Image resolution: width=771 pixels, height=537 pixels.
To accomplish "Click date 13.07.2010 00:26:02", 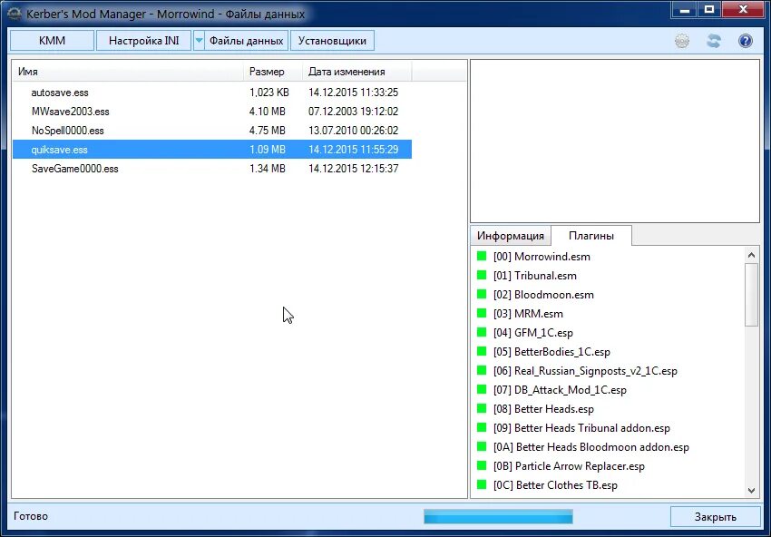I will pyautogui.click(x=353, y=131).
